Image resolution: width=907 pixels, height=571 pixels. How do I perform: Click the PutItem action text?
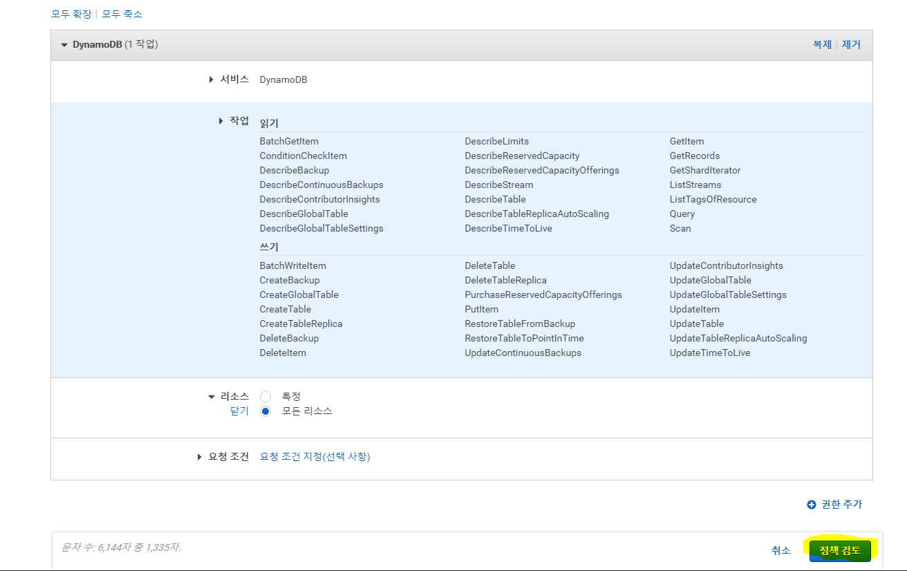tap(482, 309)
